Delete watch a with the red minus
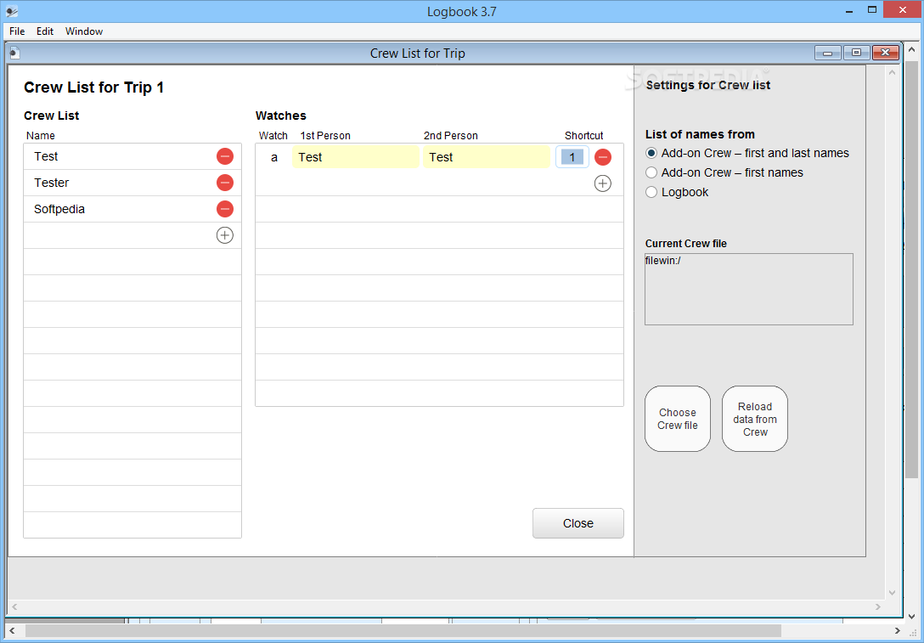 tap(602, 157)
